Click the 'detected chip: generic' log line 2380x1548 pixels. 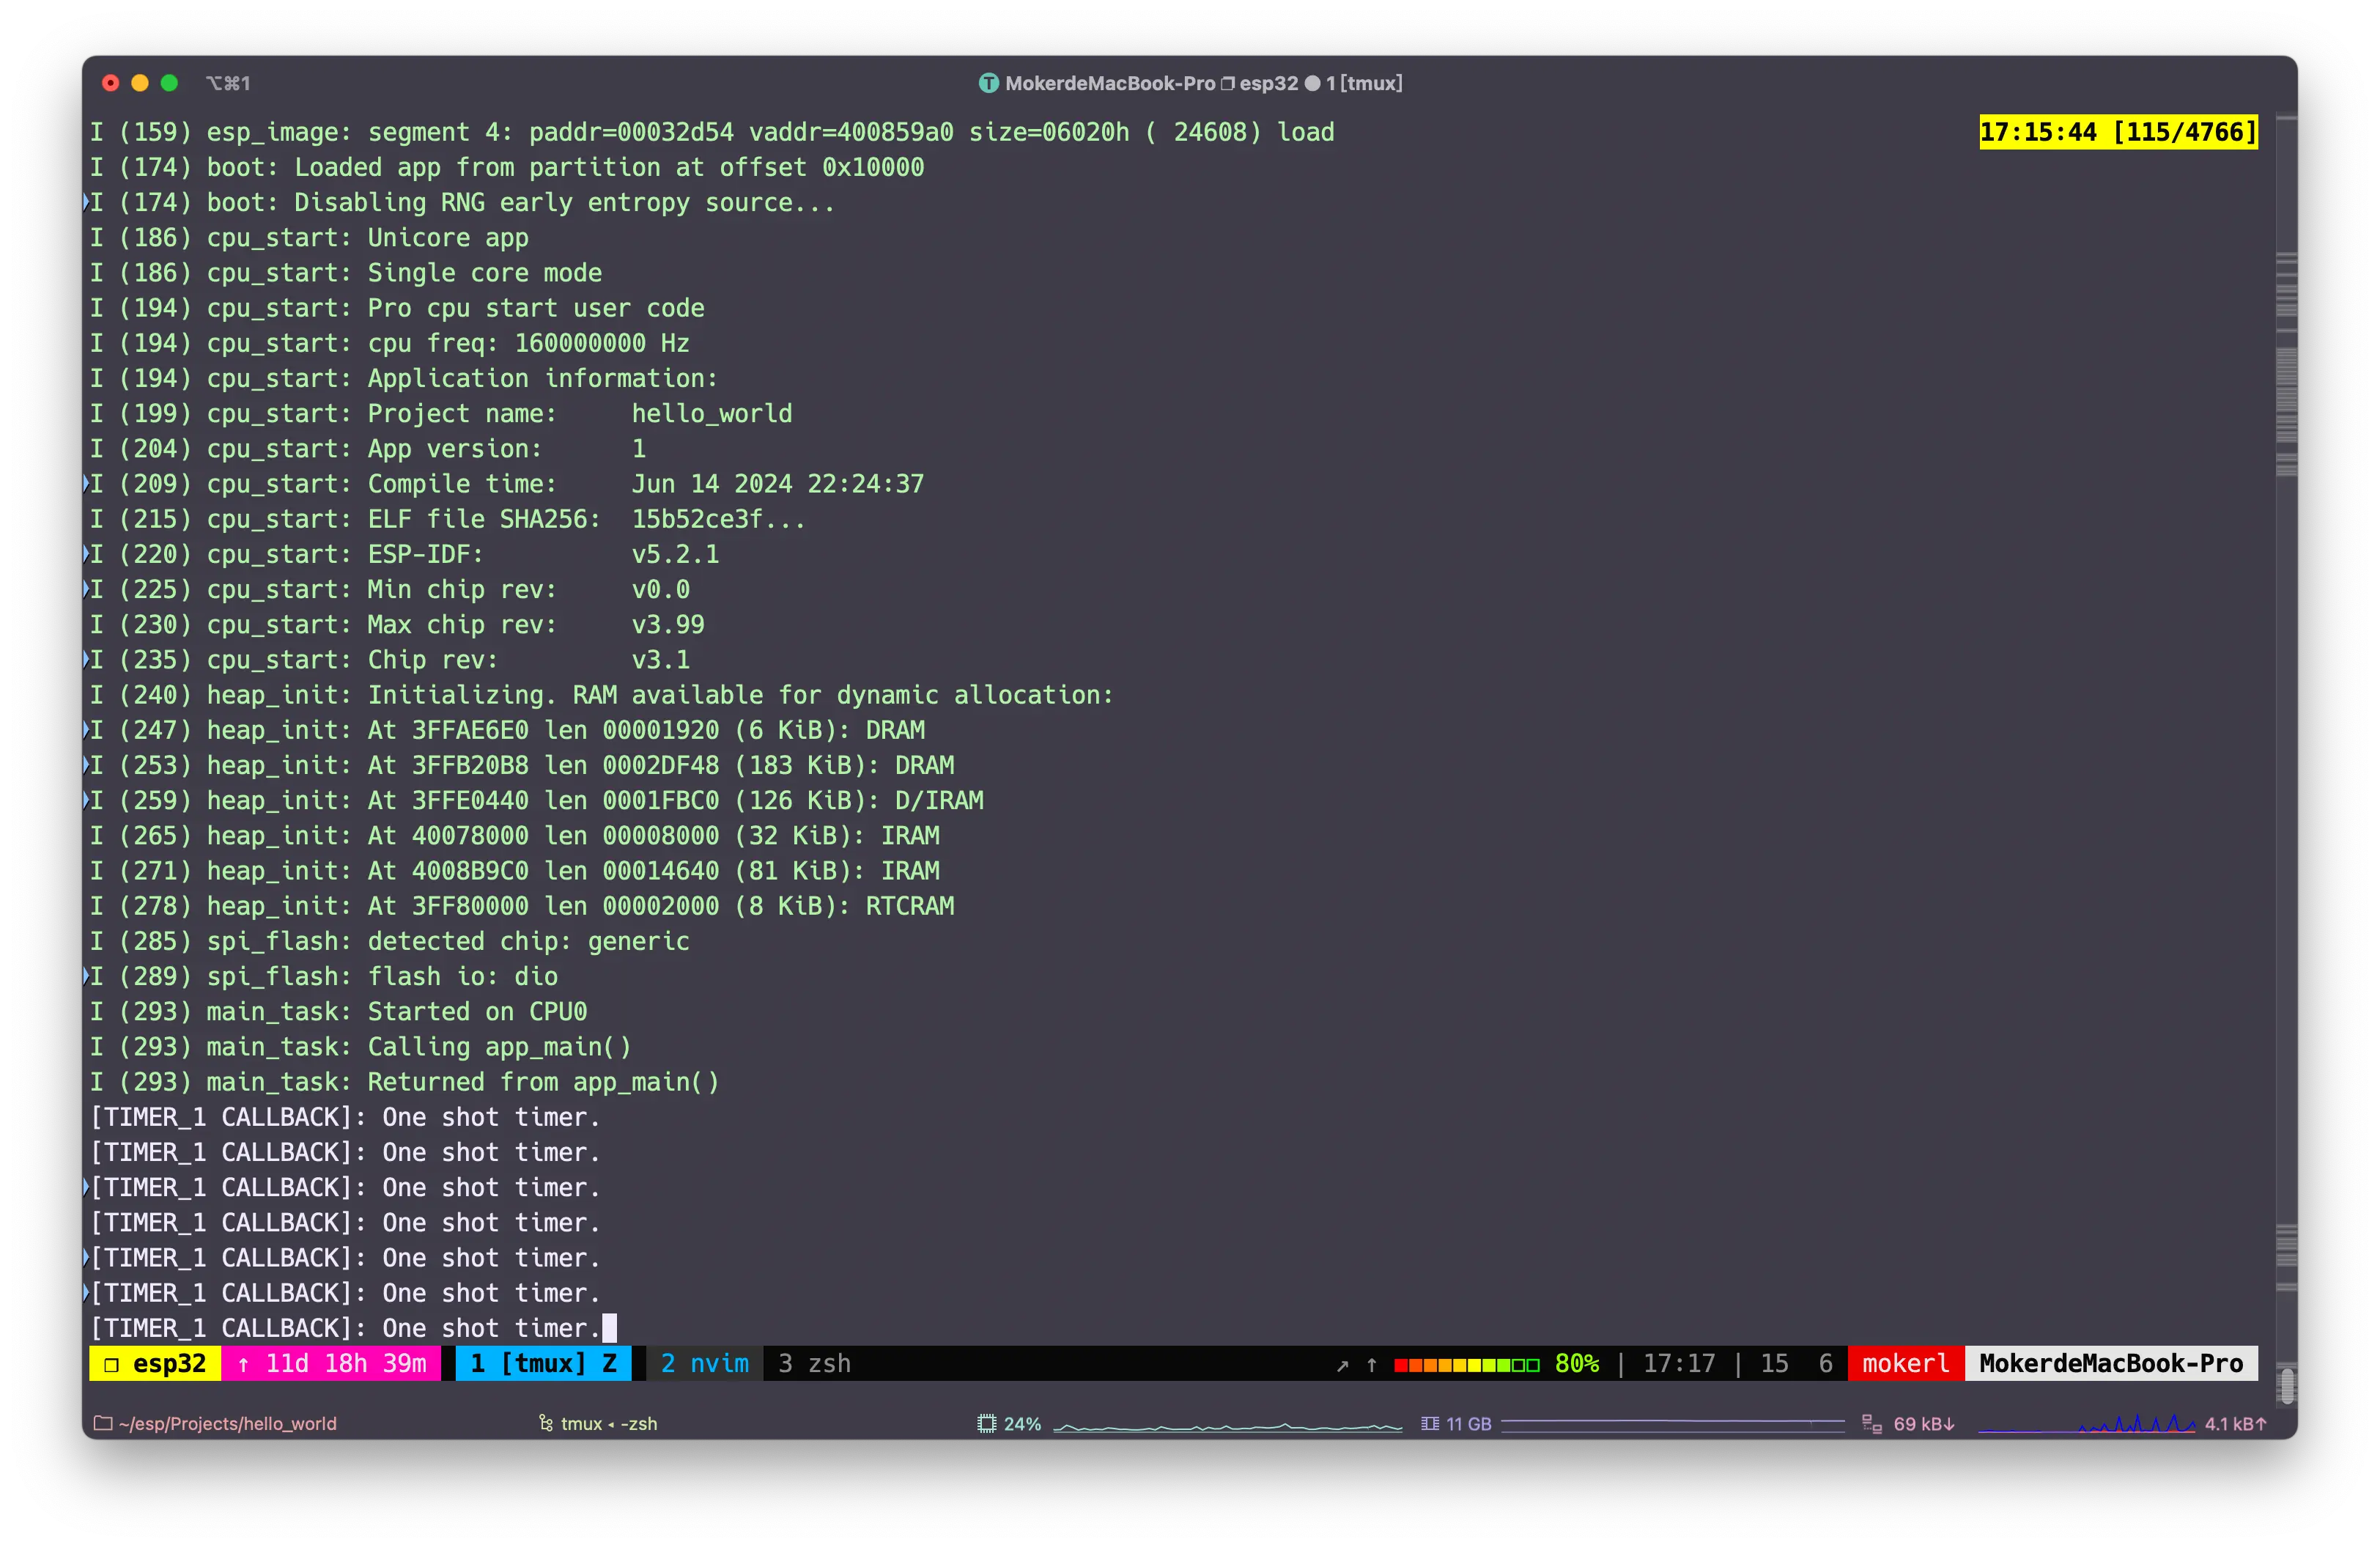(x=389, y=941)
